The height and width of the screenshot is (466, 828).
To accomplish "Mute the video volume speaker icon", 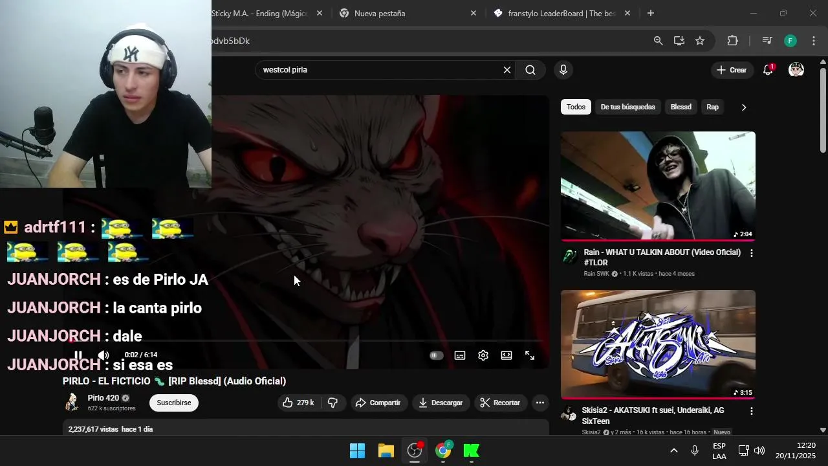I will 103,355.
